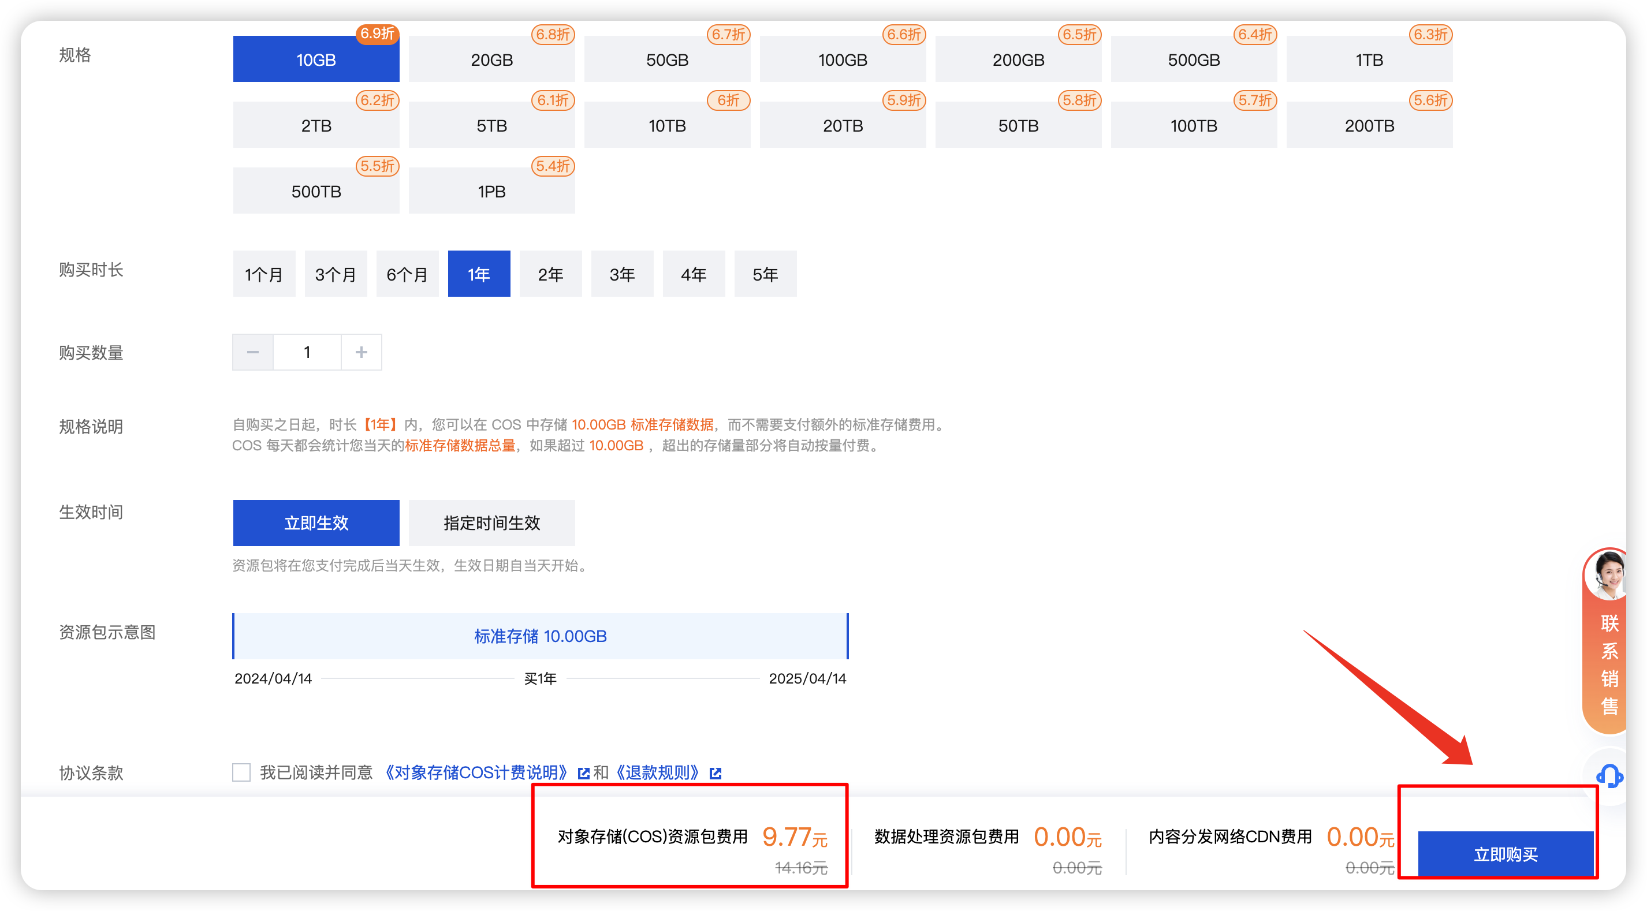
Task: Choose 立即生效 effective time
Action: click(316, 523)
